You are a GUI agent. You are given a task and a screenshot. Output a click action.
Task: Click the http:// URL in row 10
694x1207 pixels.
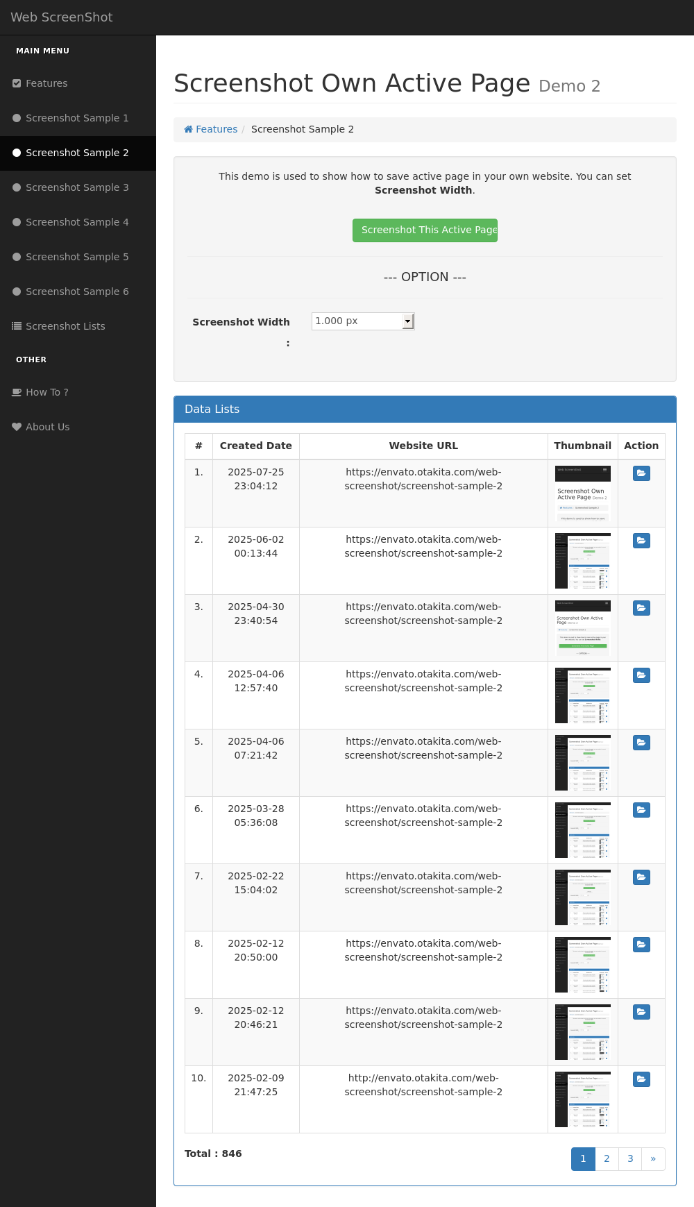click(x=423, y=1085)
